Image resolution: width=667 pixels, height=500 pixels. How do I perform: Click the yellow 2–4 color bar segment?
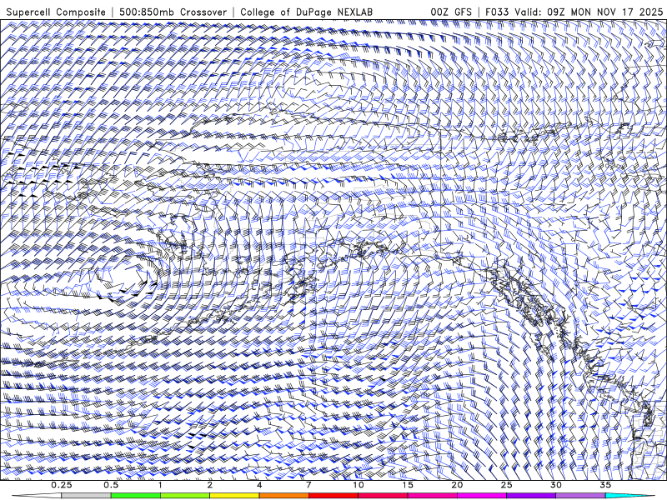coord(234,496)
